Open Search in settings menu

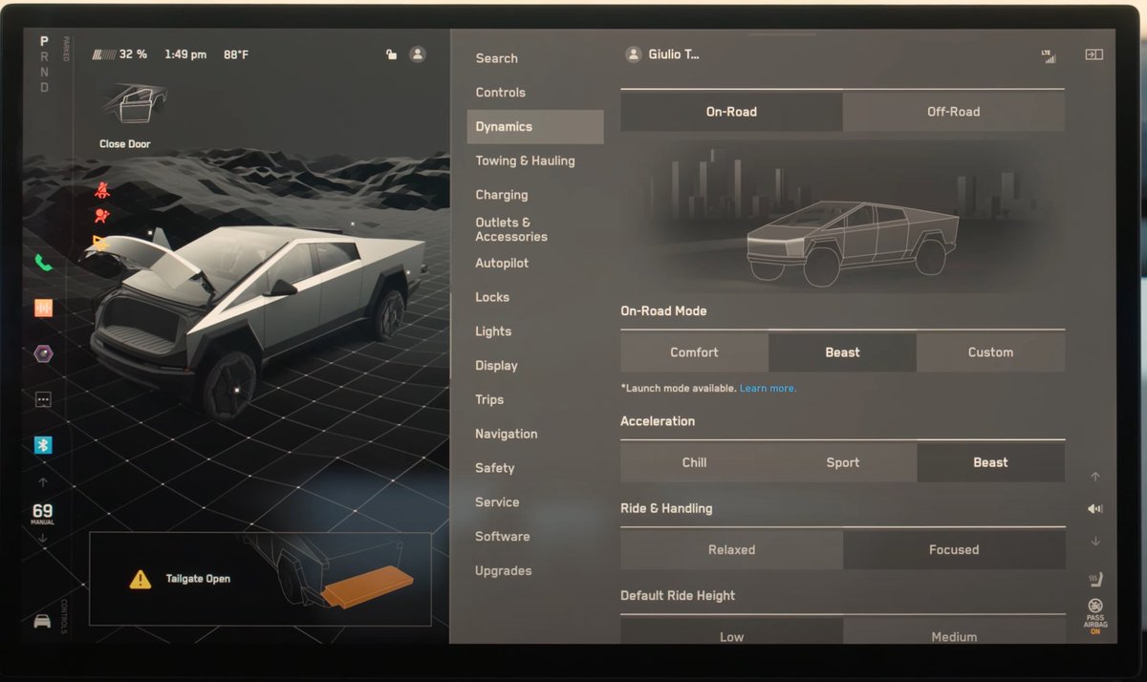pyautogui.click(x=497, y=58)
